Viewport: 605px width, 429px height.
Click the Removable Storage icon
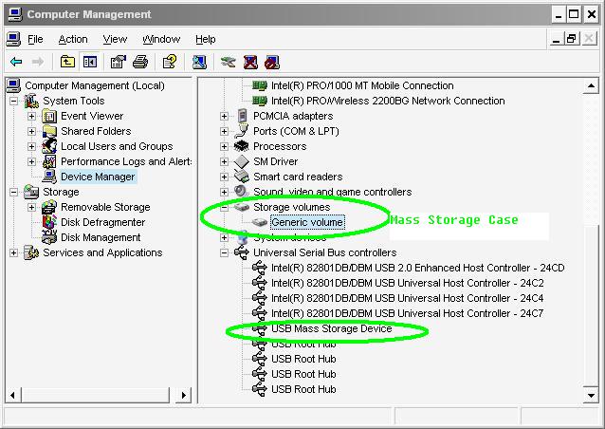point(49,207)
